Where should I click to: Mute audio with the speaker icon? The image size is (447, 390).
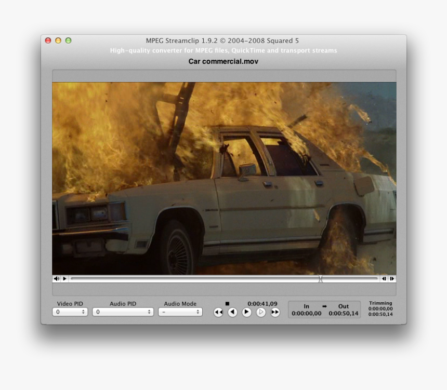pyautogui.click(x=56, y=279)
